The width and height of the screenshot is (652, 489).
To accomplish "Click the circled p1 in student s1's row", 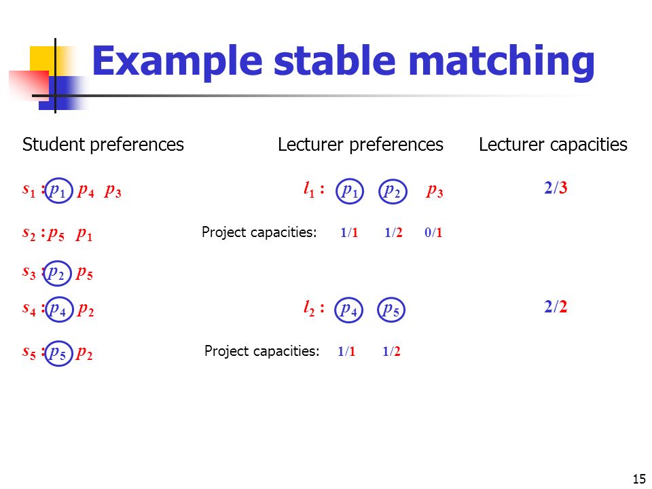I will [x=58, y=190].
